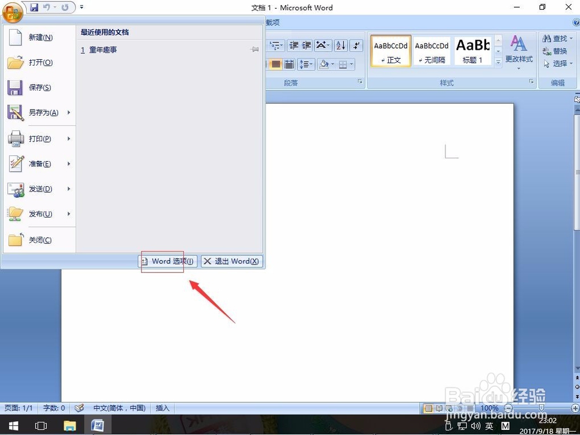The width and height of the screenshot is (580, 435).
Task: Click 页面: 1/1 in the status bar
Action: click(x=19, y=408)
